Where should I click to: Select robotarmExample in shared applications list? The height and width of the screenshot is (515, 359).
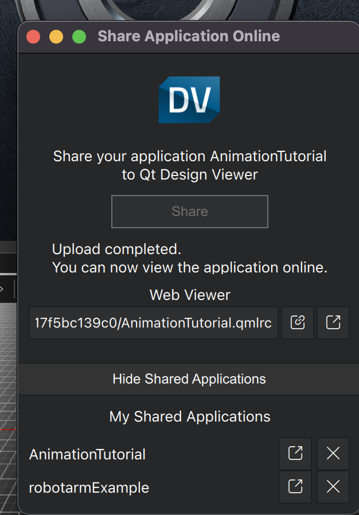click(89, 487)
